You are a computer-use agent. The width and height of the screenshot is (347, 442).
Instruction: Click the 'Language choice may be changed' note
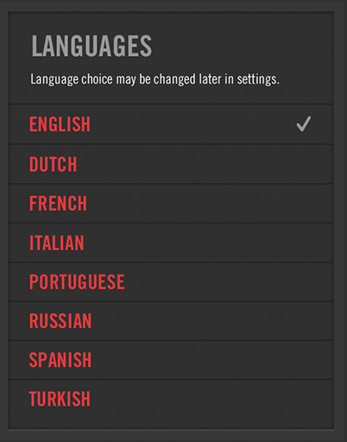click(155, 79)
